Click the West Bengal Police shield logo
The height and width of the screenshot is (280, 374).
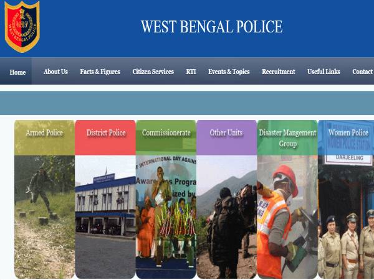coord(22,26)
